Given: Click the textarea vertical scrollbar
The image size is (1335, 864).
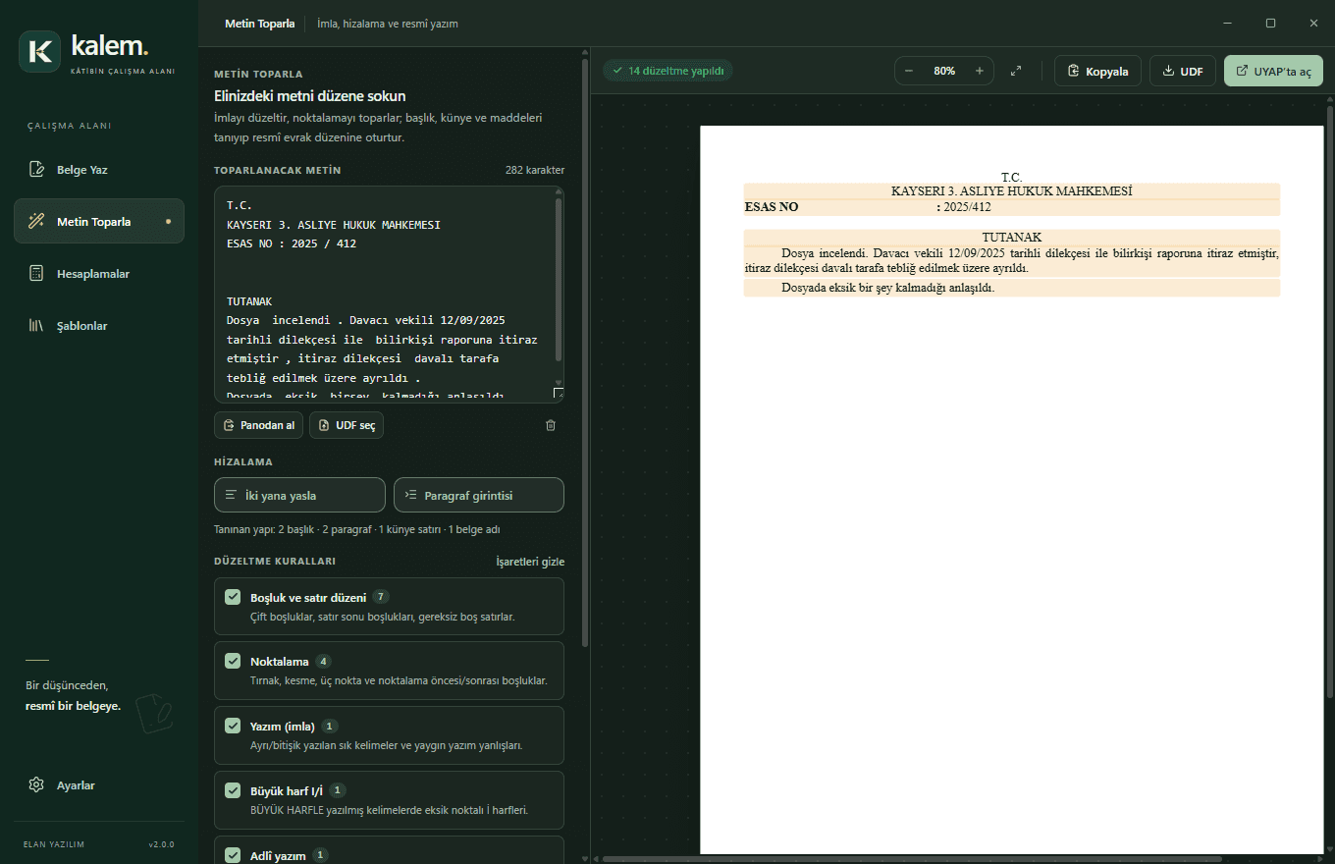Looking at the screenshot, I should click(x=560, y=280).
